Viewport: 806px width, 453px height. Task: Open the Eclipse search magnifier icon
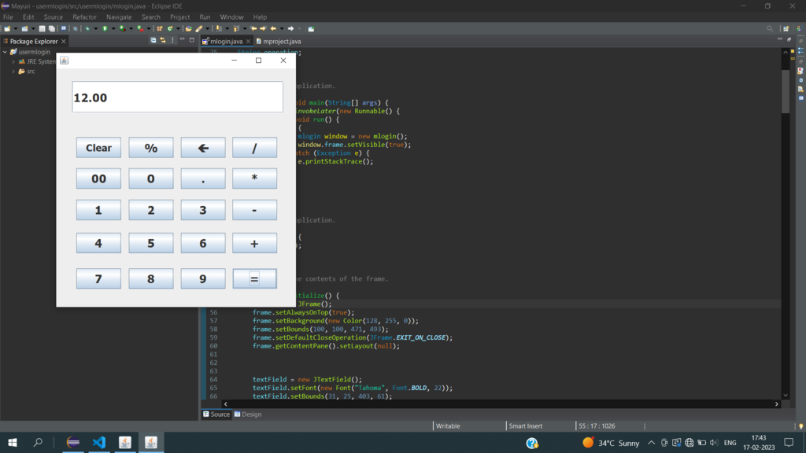[770, 28]
